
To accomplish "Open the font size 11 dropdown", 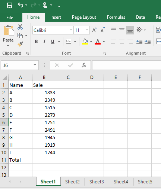I will tap(87, 30).
